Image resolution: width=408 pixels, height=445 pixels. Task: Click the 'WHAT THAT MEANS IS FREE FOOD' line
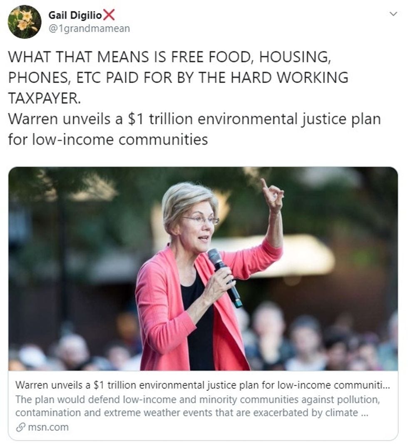tap(169, 57)
